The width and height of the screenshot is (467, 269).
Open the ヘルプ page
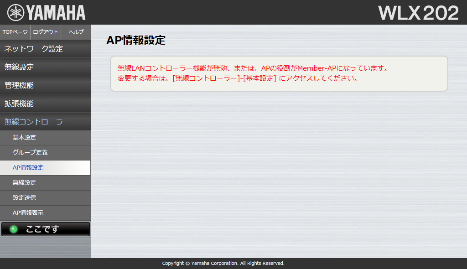coord(76,32)
